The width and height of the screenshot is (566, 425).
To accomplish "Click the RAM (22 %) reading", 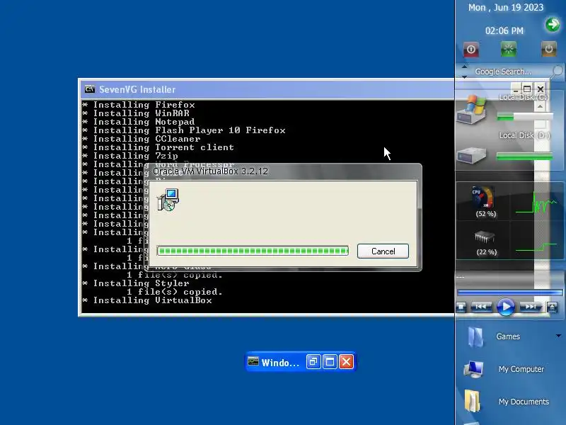I will [487, 252].
